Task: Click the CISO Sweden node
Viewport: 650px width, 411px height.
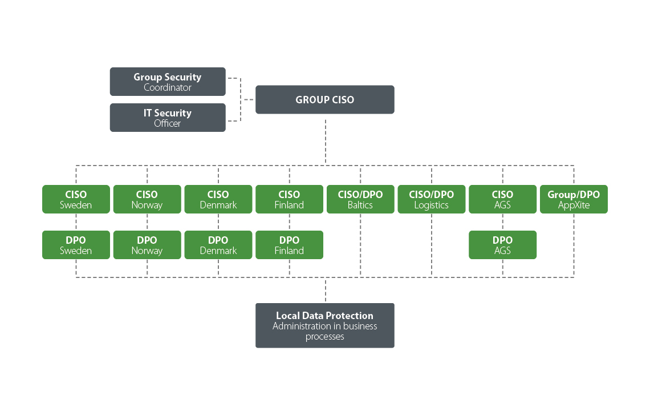Action: click(x=76, y=199)
